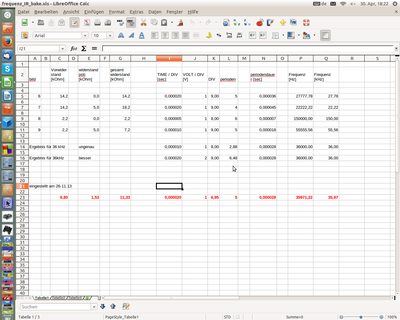The height and width of the screenshot is (320, 400).
Task: Expand the Arial font name dropdown
Action: point(85,36)
